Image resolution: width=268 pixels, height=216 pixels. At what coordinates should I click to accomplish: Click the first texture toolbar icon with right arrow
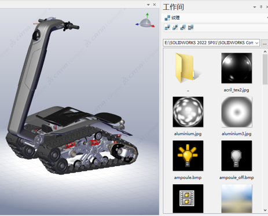click(x=167, y=28)
